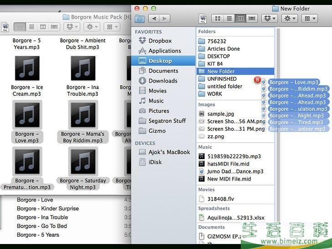The height and width of the screenshot is (249, 332).
Task: Click PNG file icon in New Folder toolbar
Action: coord(202,19)
